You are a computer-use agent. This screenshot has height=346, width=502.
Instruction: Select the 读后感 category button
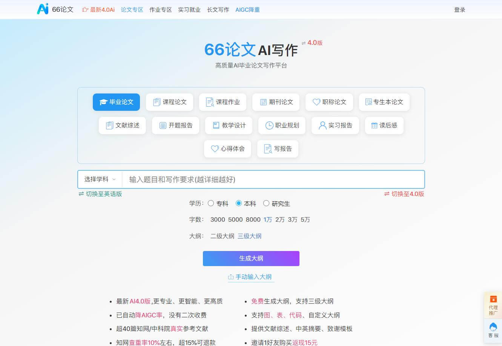(384, 126)
